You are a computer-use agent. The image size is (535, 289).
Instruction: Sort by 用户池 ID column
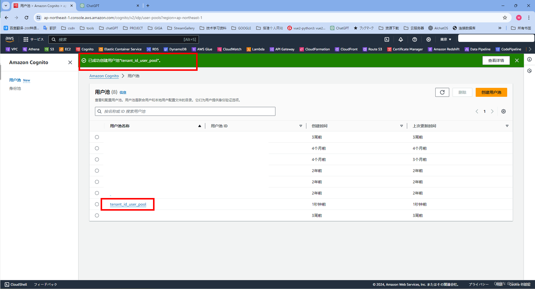tap(301, 126)
